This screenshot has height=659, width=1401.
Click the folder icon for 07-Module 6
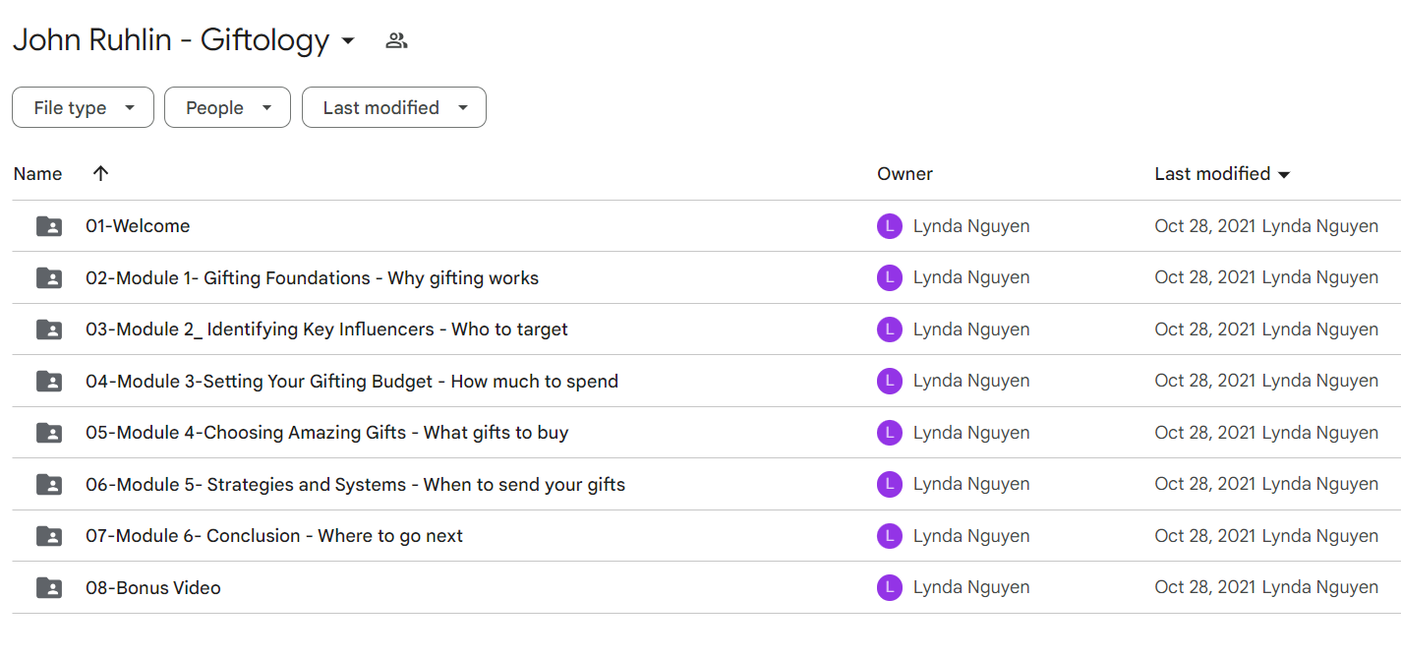coord(49,536)
